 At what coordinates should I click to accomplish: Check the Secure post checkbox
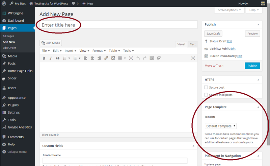click(x=206, y=87)
